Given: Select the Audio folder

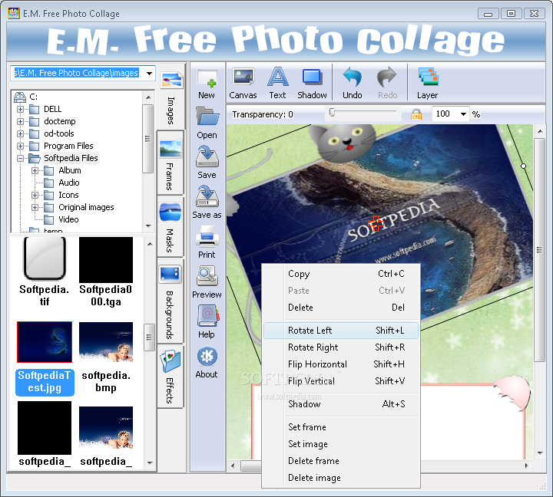Looking at the screenshot, I should [x=69, y=183].
